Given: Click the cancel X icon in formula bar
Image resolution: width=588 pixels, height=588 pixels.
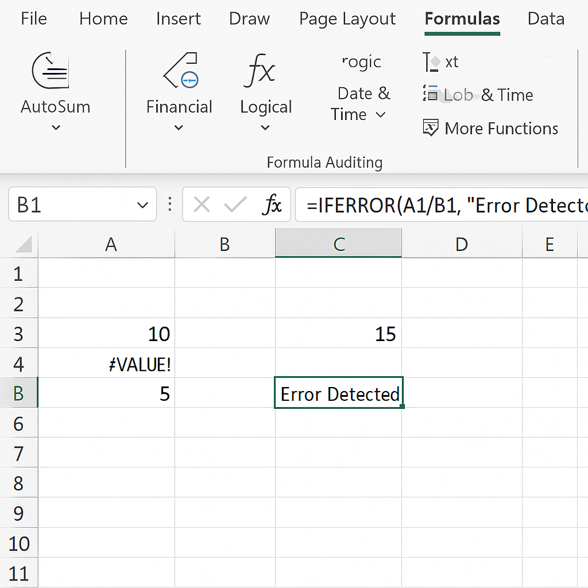Looking at the screenshot, I should (202, 204).
